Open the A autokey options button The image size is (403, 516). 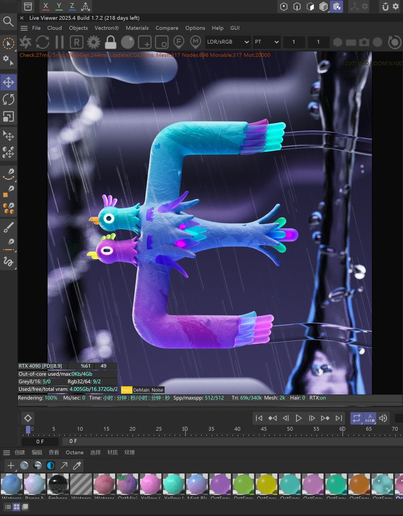(x=370, y=418)
